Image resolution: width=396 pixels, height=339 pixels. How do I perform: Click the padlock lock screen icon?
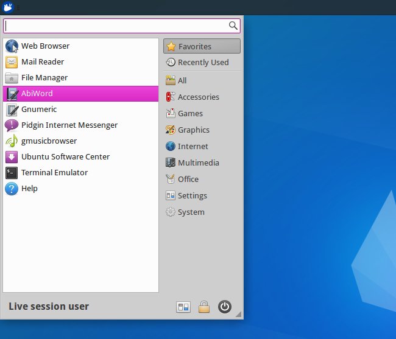[x=204, y=307]
